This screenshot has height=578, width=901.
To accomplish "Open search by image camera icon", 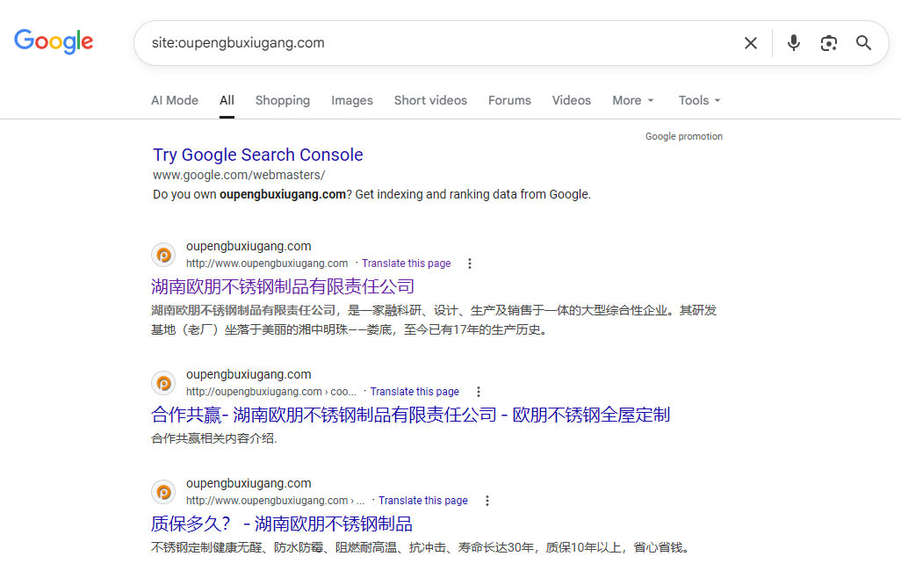I will click(829, 43).
